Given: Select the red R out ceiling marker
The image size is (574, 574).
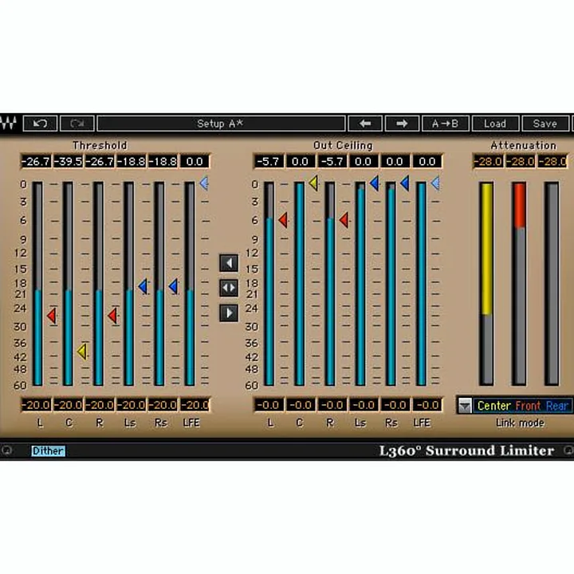Looking at the screenshot, I should tap(344, 220).
